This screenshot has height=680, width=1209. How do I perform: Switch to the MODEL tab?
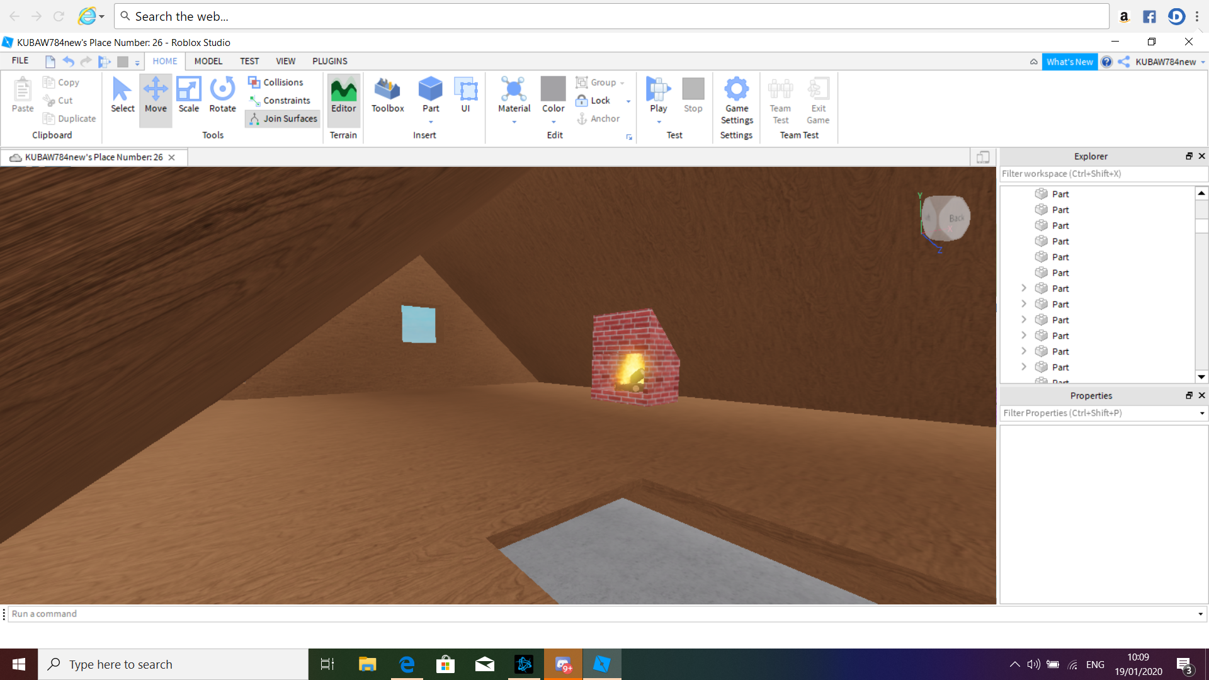[208, 61]
